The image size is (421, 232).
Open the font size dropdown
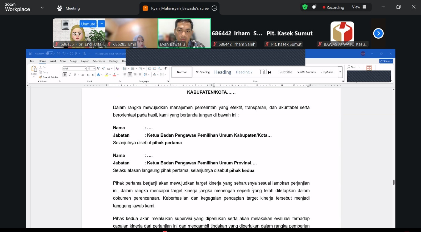[x=94, y=68]
